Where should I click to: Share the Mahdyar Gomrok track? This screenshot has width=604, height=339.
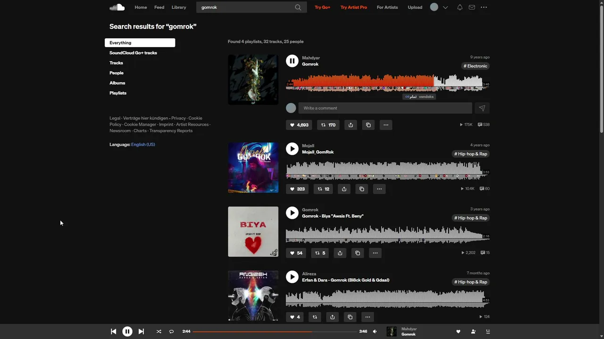[x=351, y=125]
